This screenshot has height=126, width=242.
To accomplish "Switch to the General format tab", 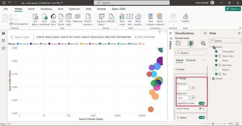I will pos(191,60).
